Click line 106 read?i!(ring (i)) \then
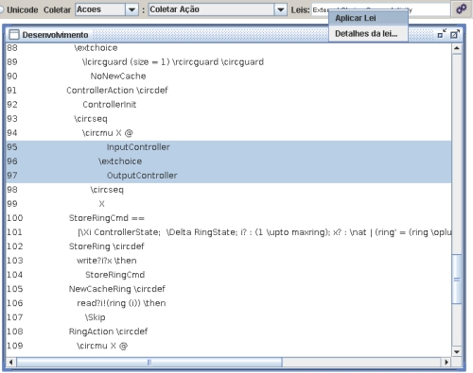This screenshot has height=373, width=473. [x=121, y=303]
